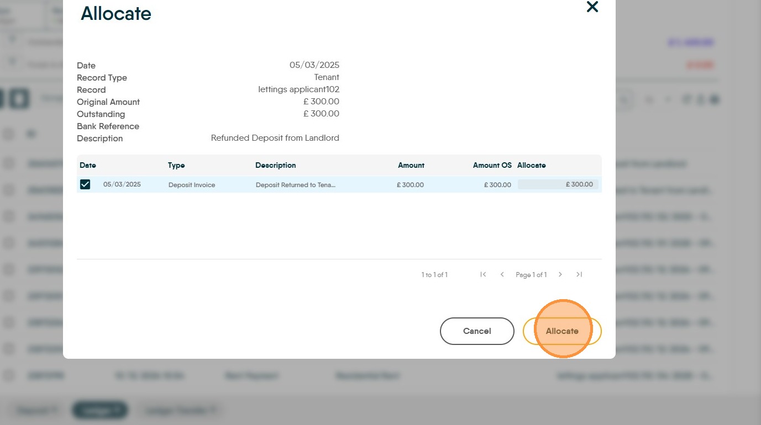Sort by the Type column header
The width and height of the screenshot is (761, 425).
pyautogui.click(x=176, y=165)
